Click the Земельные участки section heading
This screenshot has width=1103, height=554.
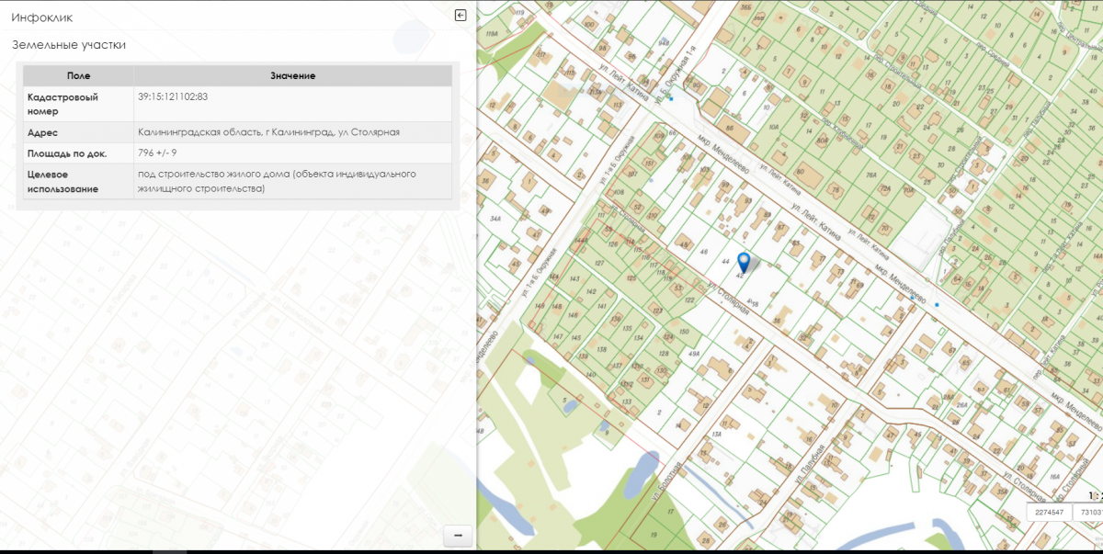click(69, 44)
